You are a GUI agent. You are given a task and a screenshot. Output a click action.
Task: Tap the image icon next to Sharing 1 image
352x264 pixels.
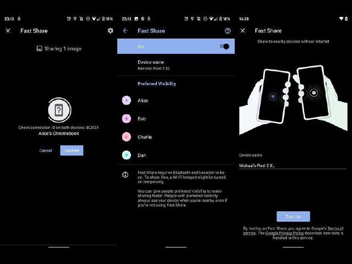pos(39,48)
